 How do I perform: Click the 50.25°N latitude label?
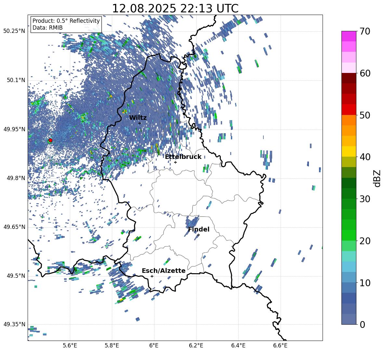[x=14, y=31]
